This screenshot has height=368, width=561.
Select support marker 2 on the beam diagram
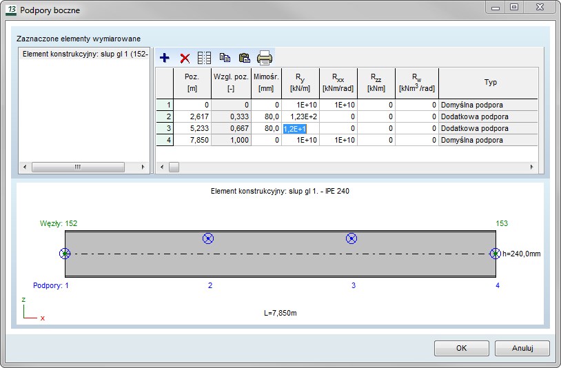(208, 238)
